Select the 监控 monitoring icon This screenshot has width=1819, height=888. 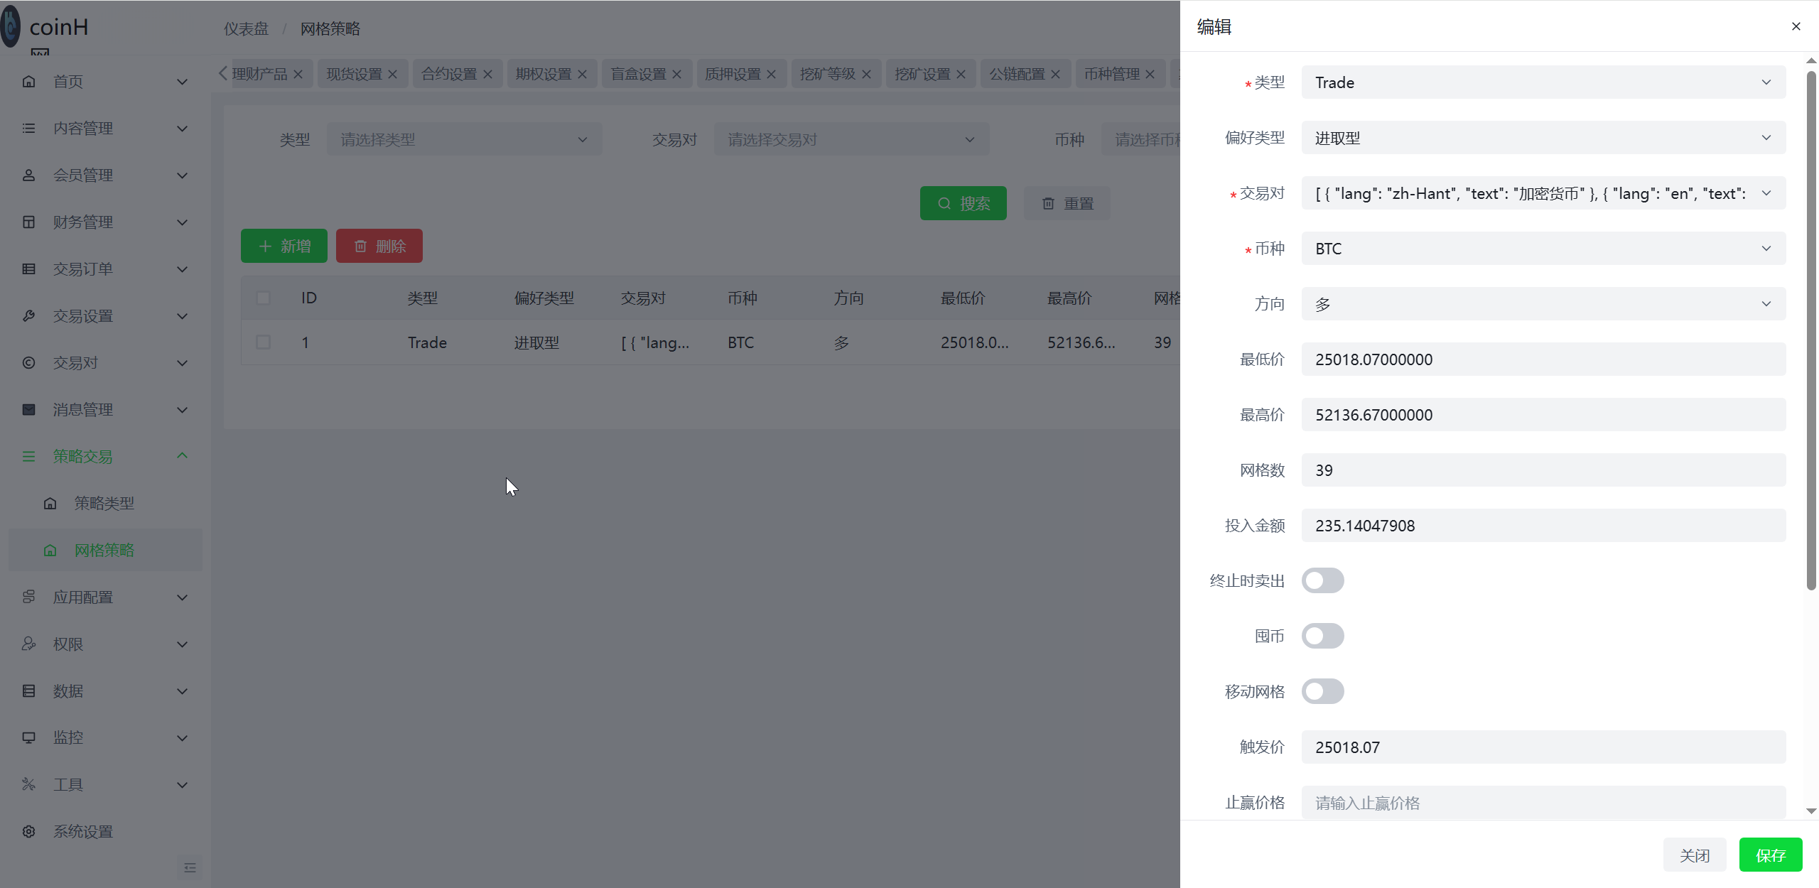coord(28,737)
